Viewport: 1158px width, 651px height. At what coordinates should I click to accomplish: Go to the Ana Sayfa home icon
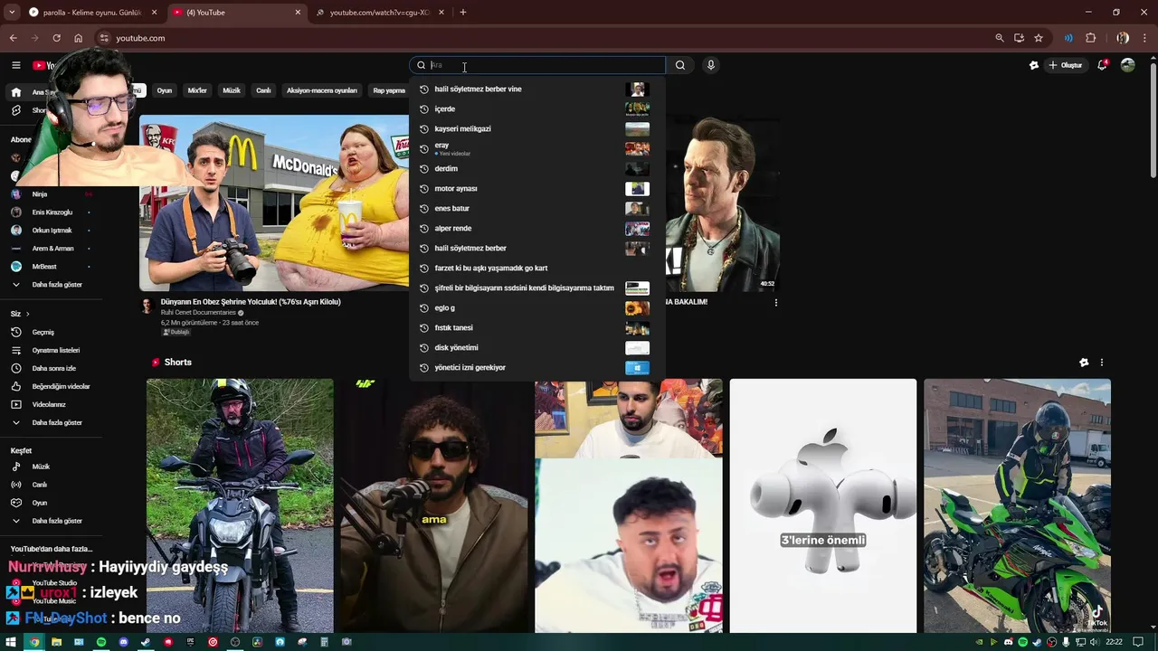click(15, 92)
